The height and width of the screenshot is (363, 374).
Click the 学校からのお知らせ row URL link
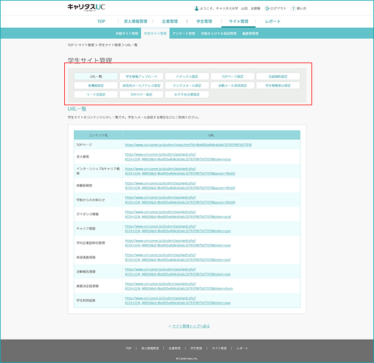(180, 200)
